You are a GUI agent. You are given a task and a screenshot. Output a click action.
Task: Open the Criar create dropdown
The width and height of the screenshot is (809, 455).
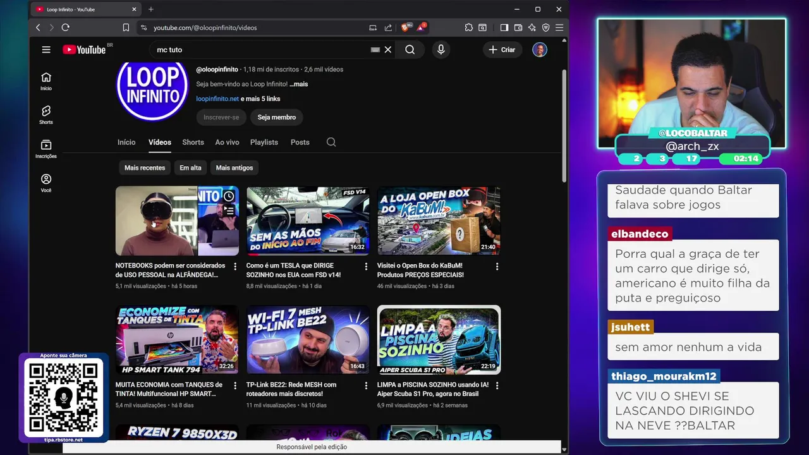point(502,49)
